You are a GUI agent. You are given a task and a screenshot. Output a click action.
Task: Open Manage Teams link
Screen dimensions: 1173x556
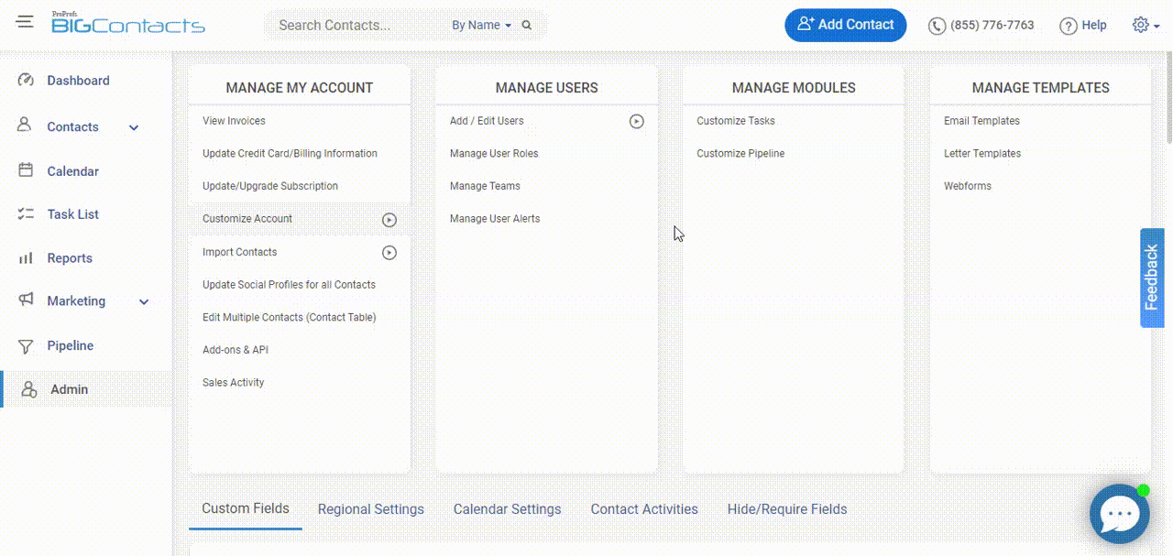click(x=485, y=186)
